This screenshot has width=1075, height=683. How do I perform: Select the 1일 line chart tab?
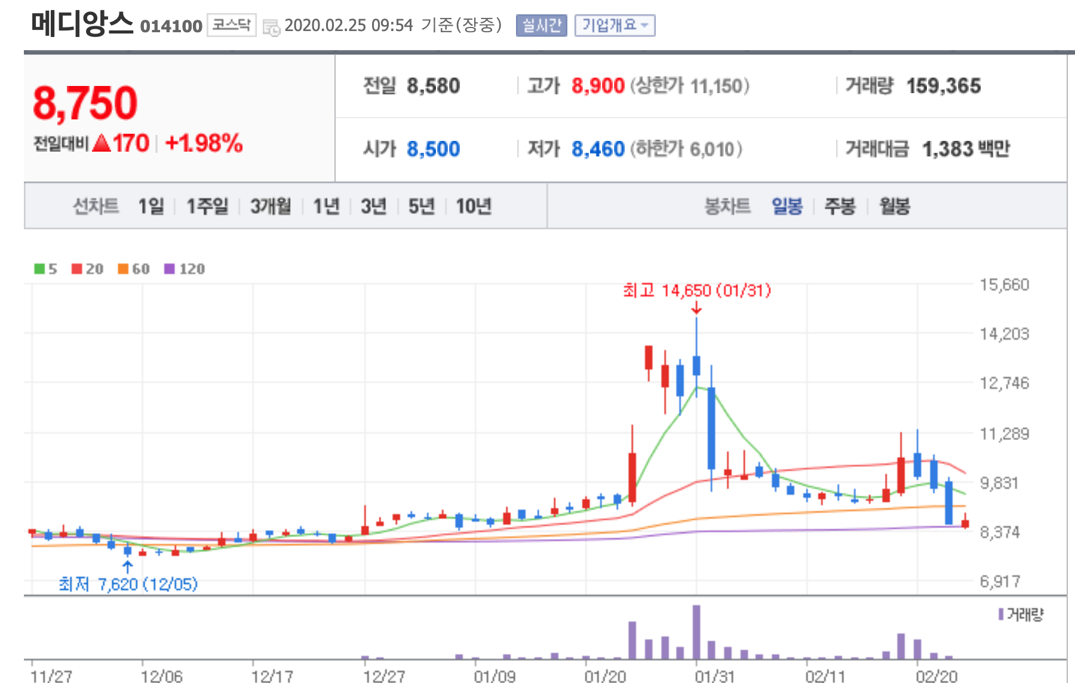point(151,206)
